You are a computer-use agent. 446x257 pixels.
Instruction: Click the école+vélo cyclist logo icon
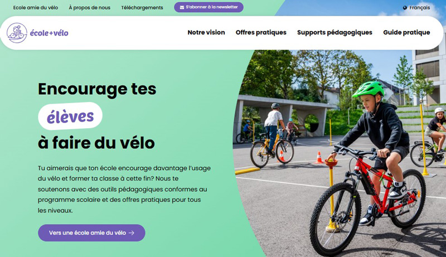17,33
